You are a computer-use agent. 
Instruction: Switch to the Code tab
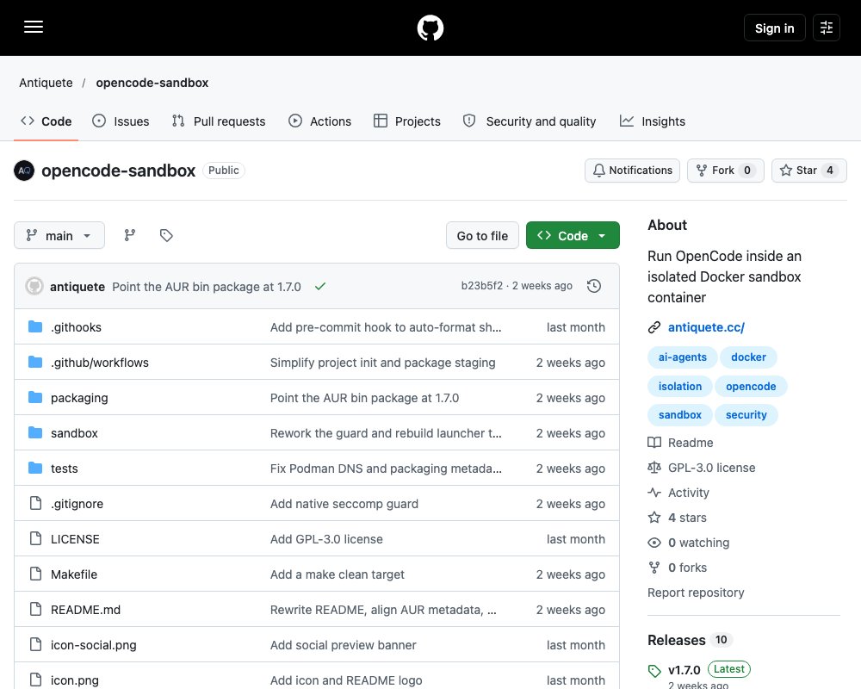[x=46, y=121]
